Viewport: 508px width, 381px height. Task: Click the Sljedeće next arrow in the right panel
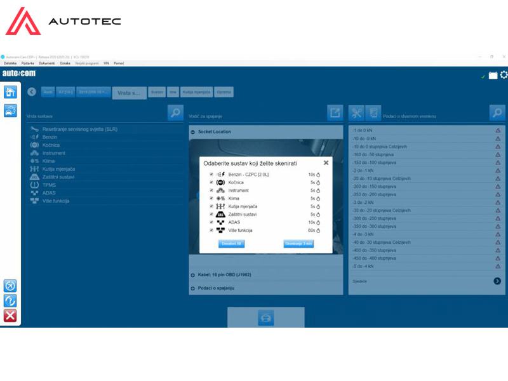coord(497,281)
